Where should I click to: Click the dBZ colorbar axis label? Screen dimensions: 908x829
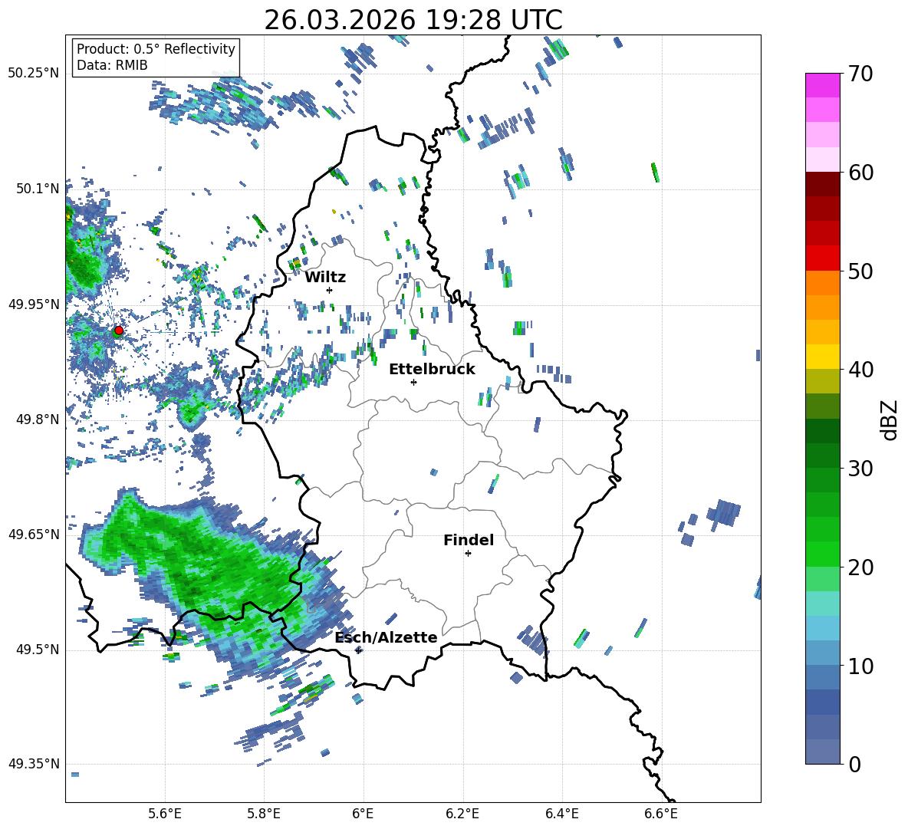(x=890, y=419)
